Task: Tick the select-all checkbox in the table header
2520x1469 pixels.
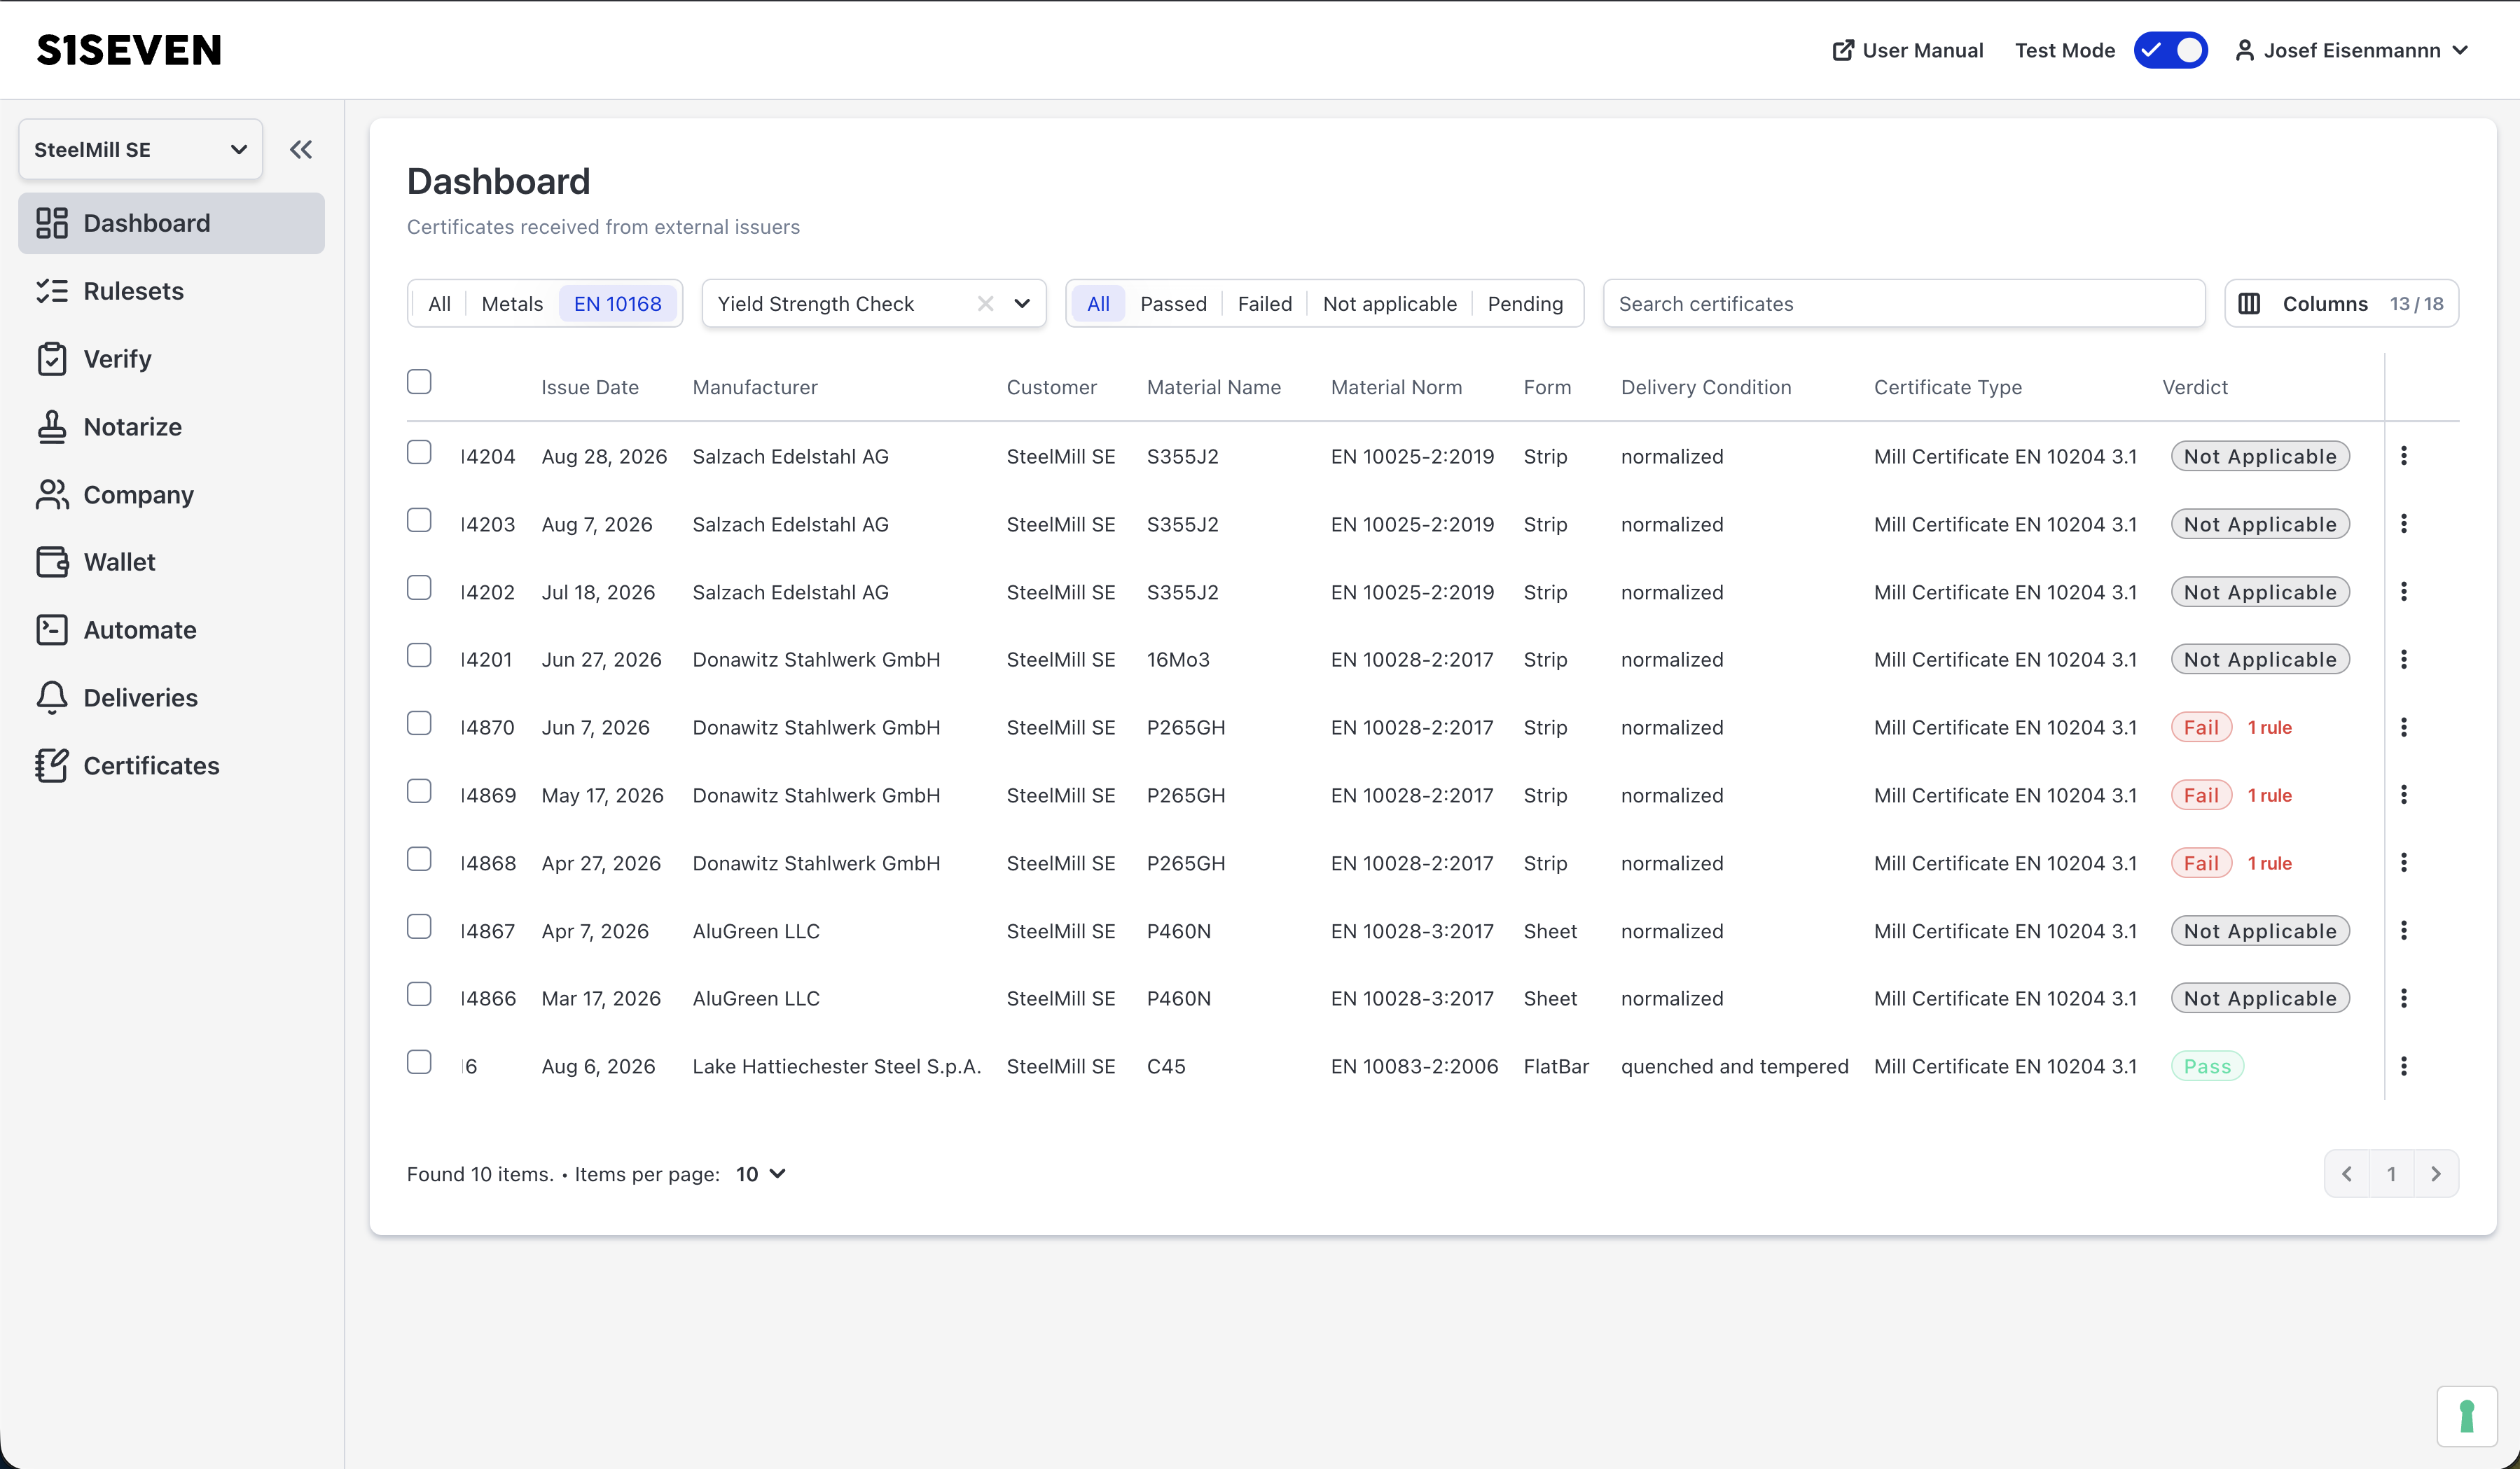Action: click(x=419, y=382)
